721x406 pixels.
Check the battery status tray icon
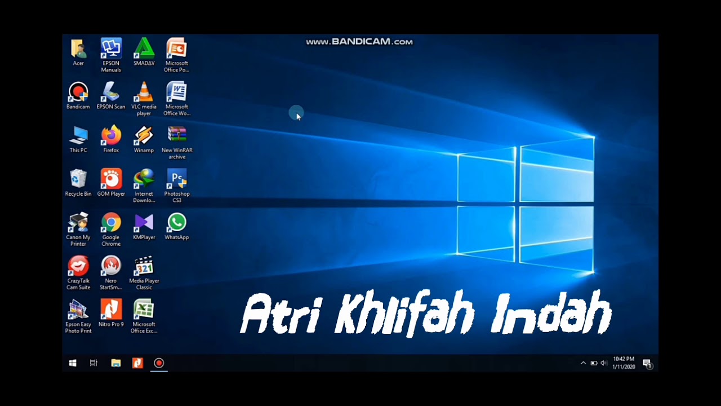[594, 363]
